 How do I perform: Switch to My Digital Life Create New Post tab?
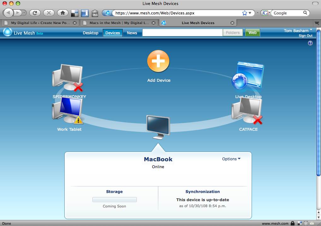41,23
